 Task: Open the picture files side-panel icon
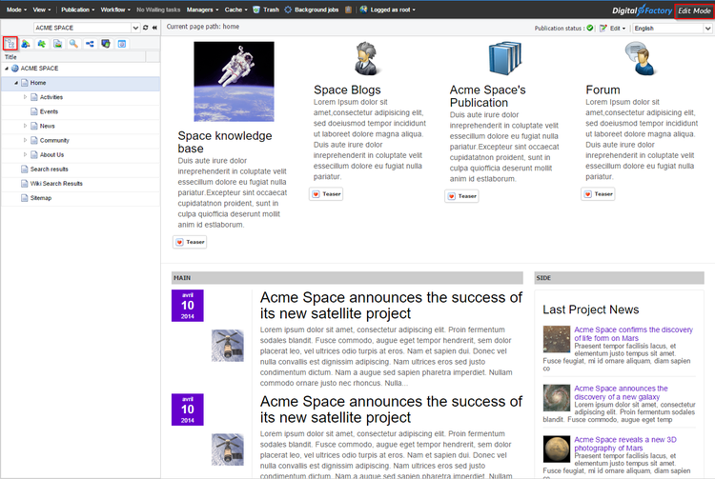57,44
